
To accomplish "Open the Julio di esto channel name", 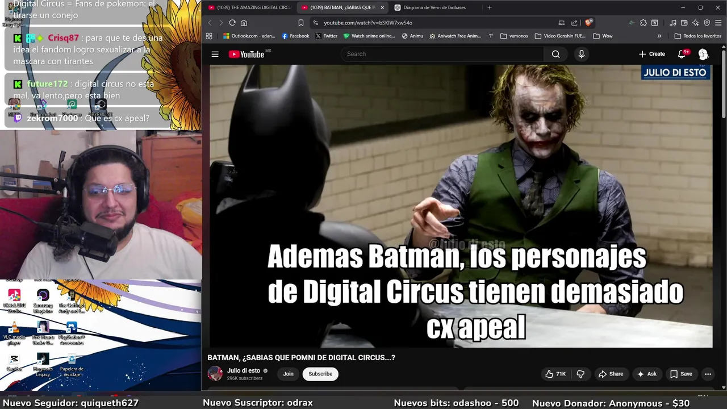I will (x=244, y=370).
